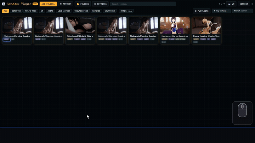Click the Tandem Player logo icon
Viewport: 255px width, 143px height.
pyautogui.click(x=4, y=4)
